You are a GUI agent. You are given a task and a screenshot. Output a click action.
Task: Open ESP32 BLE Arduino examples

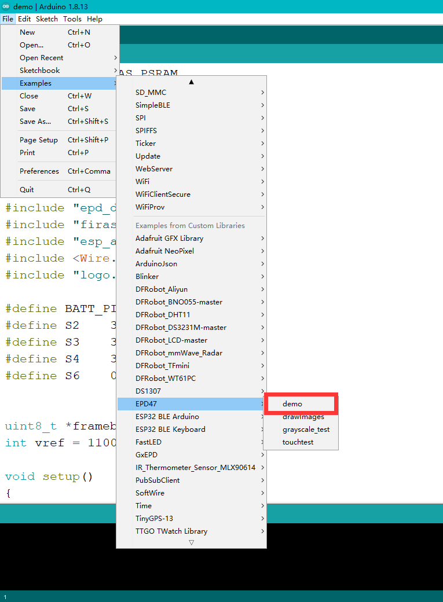[191, 416]
